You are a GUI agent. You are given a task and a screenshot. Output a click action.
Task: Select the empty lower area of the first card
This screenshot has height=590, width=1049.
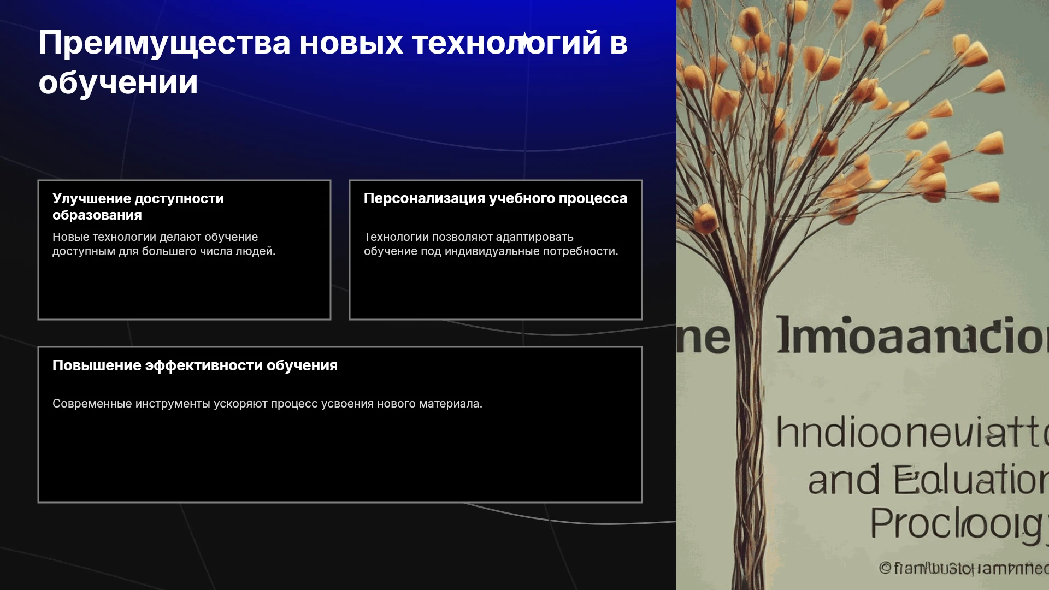(184, 290)
